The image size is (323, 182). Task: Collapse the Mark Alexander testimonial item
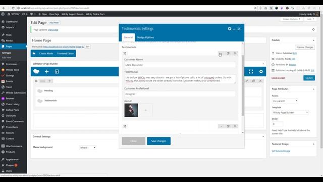tap(221, 53)
